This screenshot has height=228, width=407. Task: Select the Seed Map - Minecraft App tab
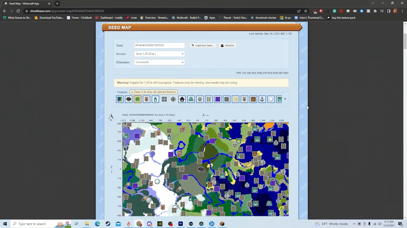click(x=27, y=3)
